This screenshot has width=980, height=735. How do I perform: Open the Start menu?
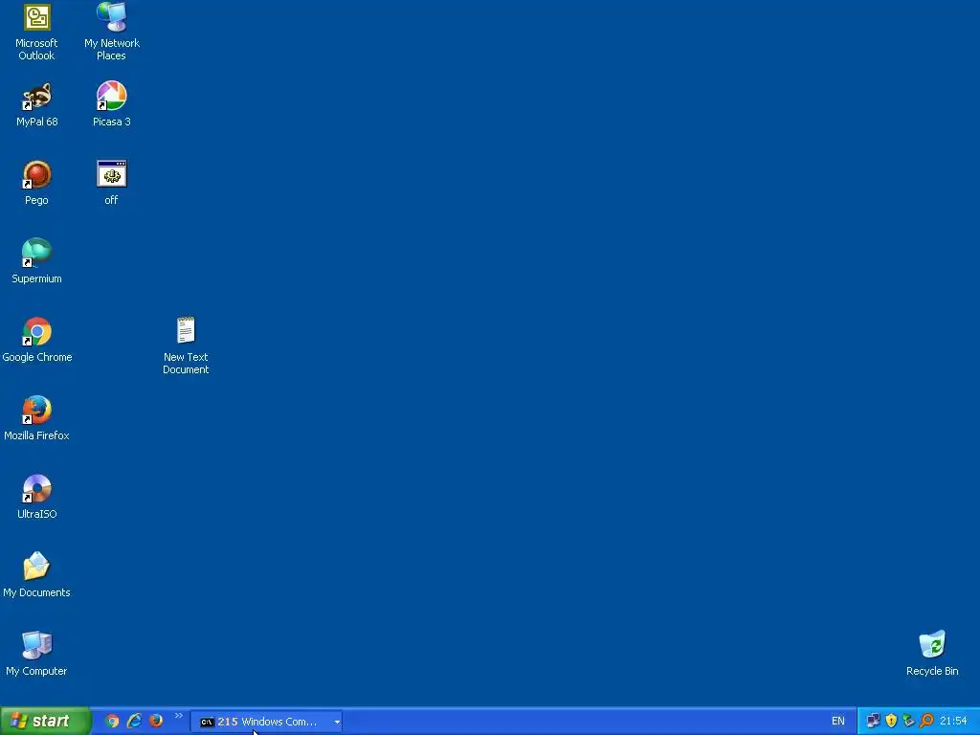[x=45, y=722]
